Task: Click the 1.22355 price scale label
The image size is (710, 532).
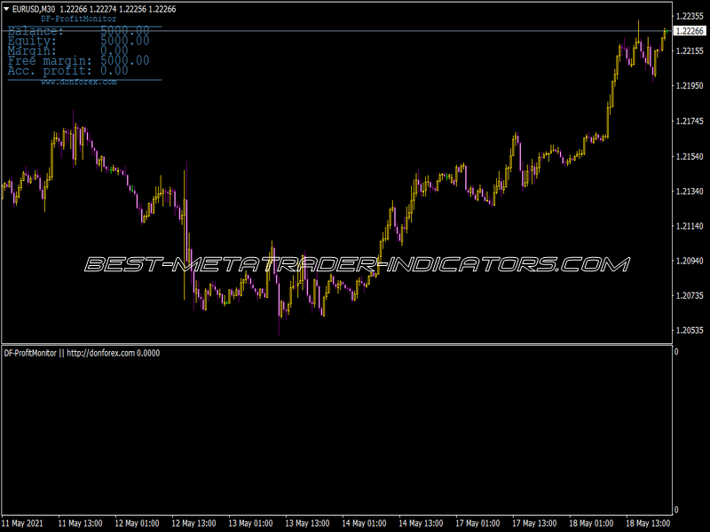Action: tap(690, 16)
